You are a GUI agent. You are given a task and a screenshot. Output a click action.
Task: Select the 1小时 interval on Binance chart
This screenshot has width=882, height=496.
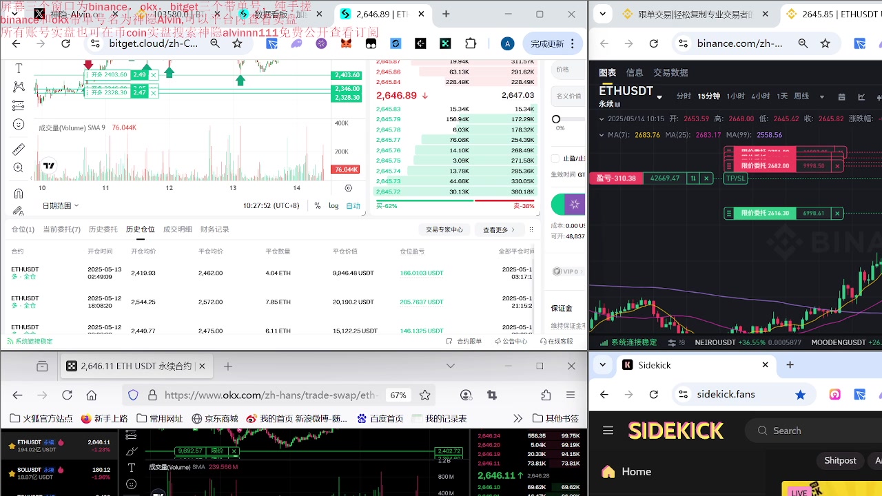tap(735, 96)
